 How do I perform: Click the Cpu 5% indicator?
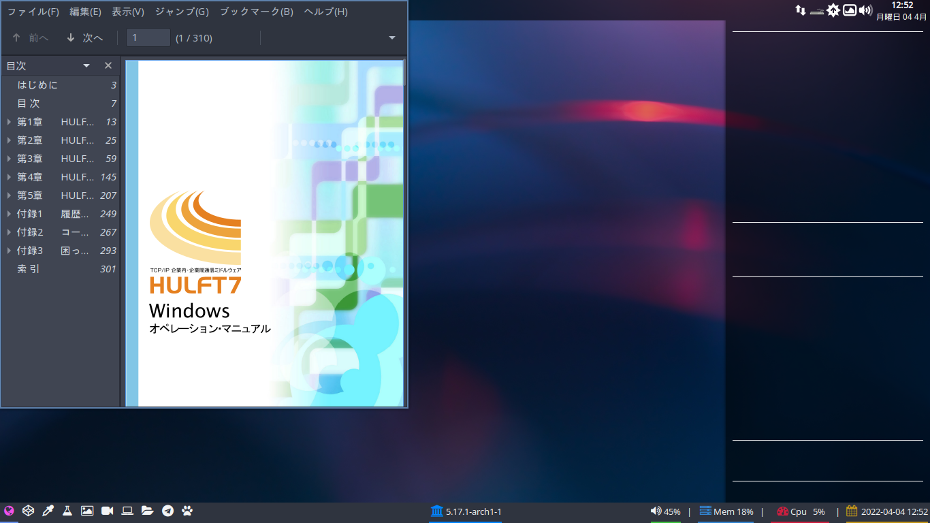(x=801, y=511)
